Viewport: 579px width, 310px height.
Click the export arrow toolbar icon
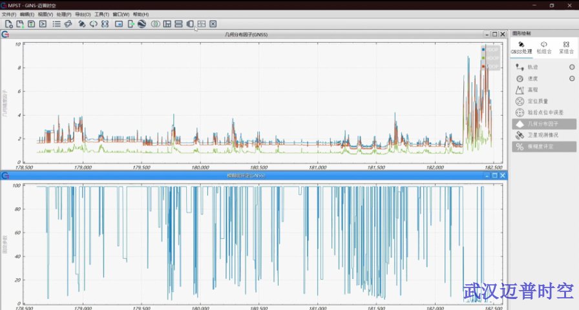tap(131, 24)
